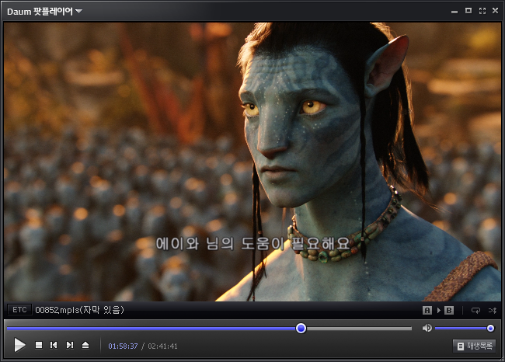
Task: Click the window resize grip corner
Action: point(502,359)
